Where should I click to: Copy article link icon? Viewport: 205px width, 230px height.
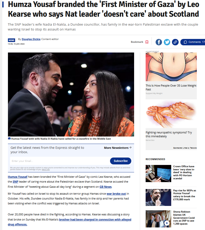[x=175, y=42]
